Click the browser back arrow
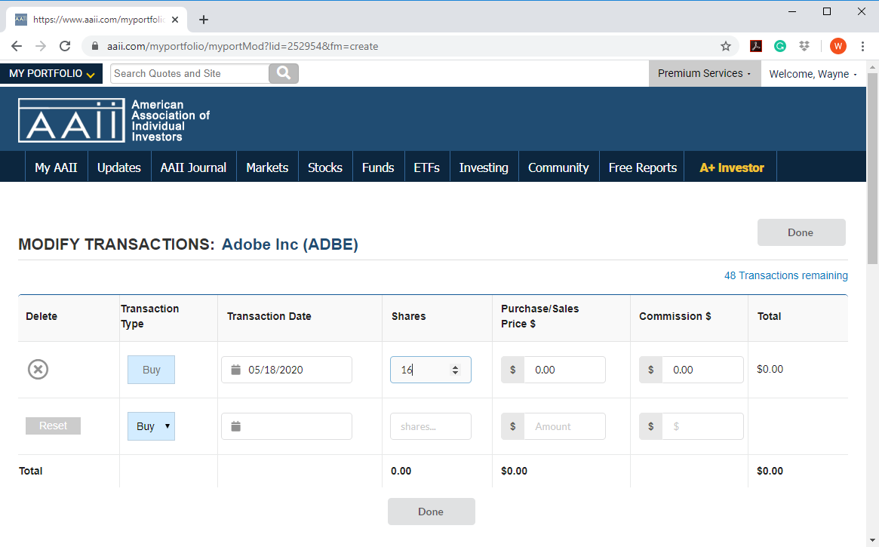879x547 pixels. [x=17, y=47]
